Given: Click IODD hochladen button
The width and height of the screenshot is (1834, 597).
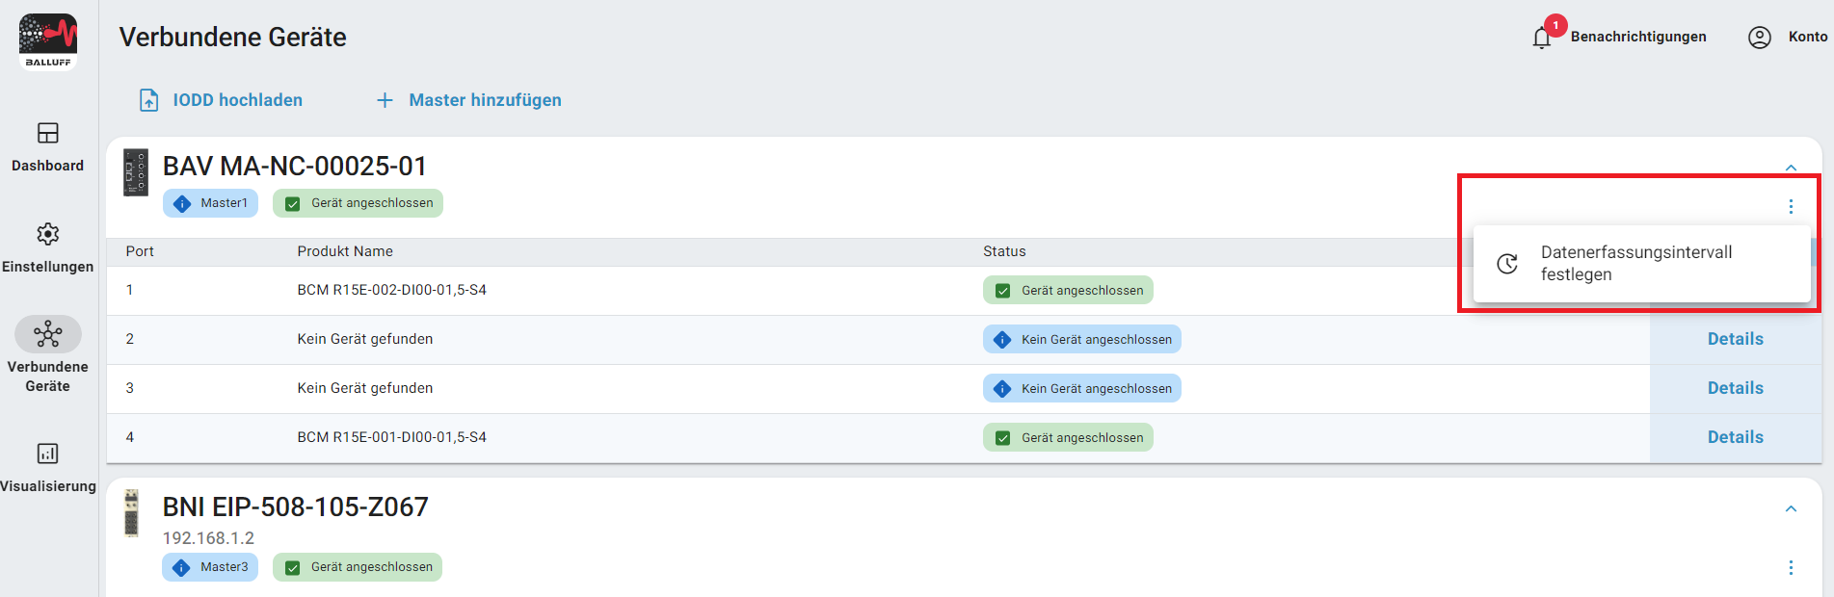Looking at the screenshot, I should (222, 100).
